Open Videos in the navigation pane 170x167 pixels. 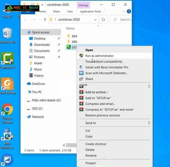pos(39,76)
